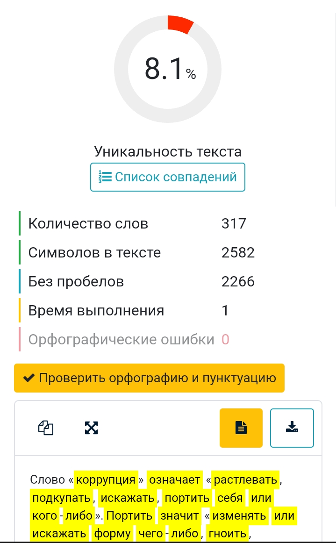The height and width of the screenshot is (543, 336).
Task: Run Проверить орфографию и пунктуацию check
Action: click(x=149, y=378)
